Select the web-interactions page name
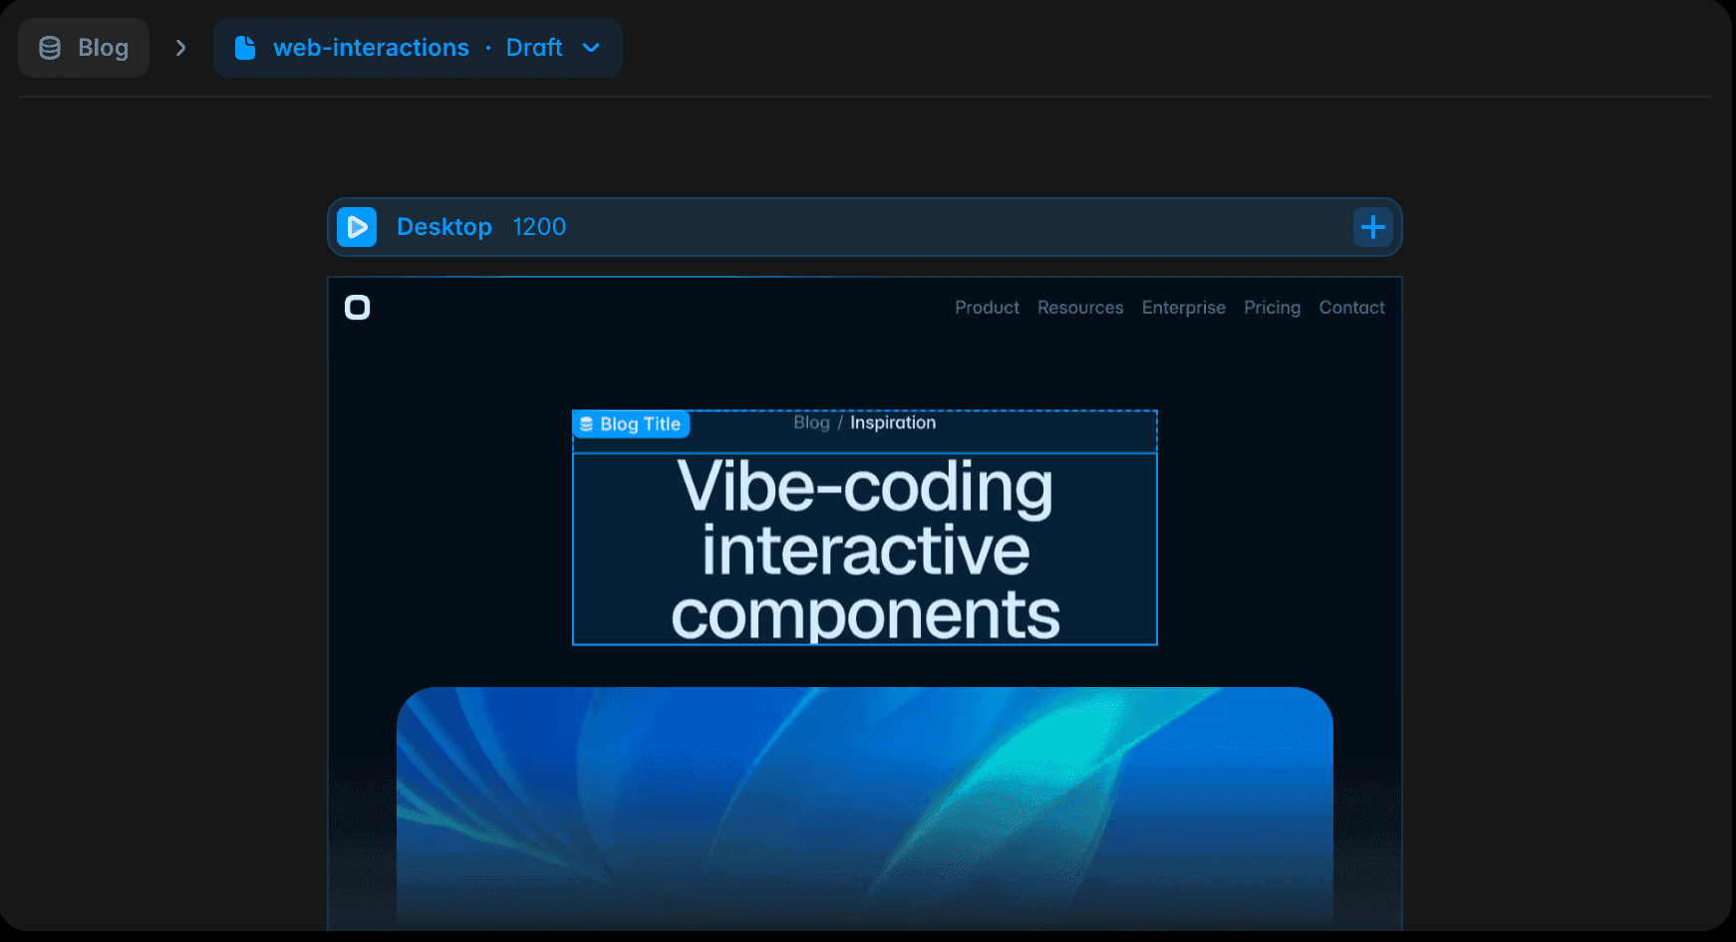1736x942 pixels. [x=371, y=48]
